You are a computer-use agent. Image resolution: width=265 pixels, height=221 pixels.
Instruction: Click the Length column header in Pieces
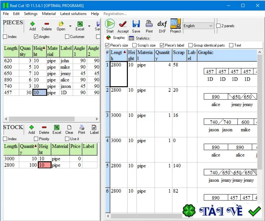point(11,51)
